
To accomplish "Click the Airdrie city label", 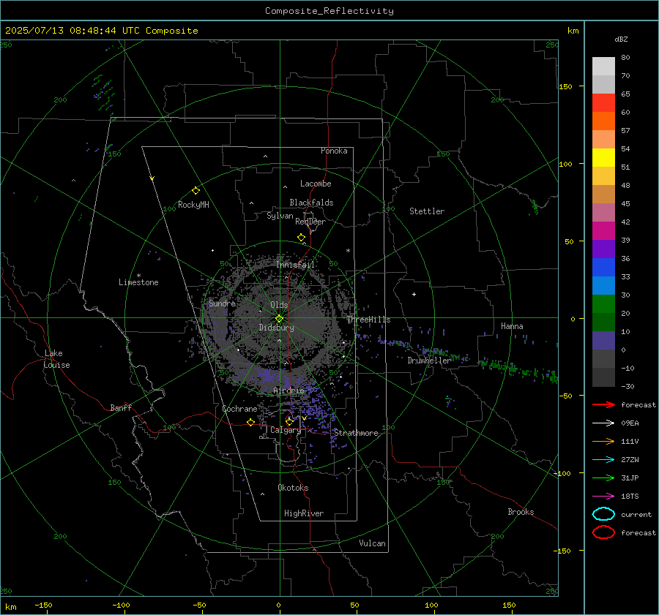I will click(288, 390).
